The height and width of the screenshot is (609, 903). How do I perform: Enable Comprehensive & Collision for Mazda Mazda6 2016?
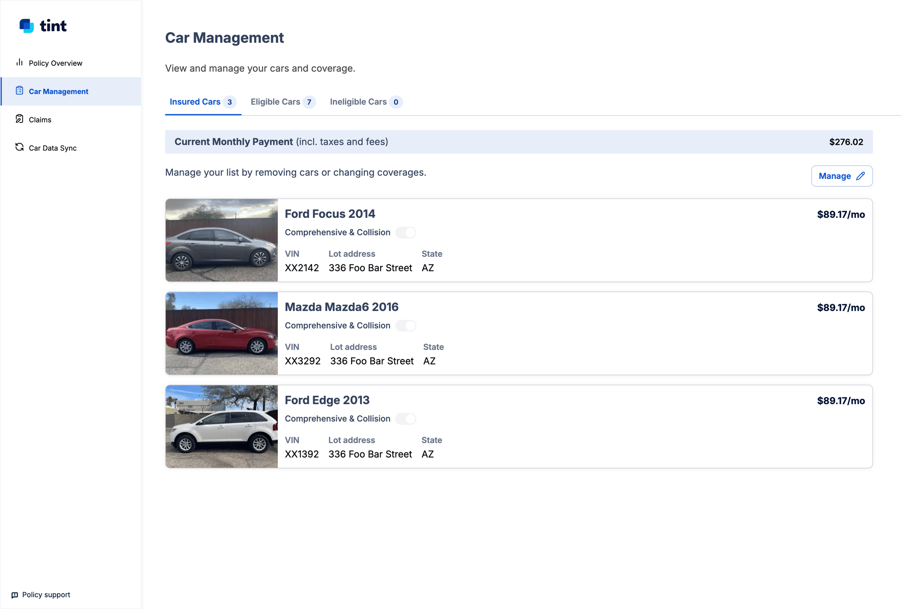pyautogui.click(x=406, y=325)
